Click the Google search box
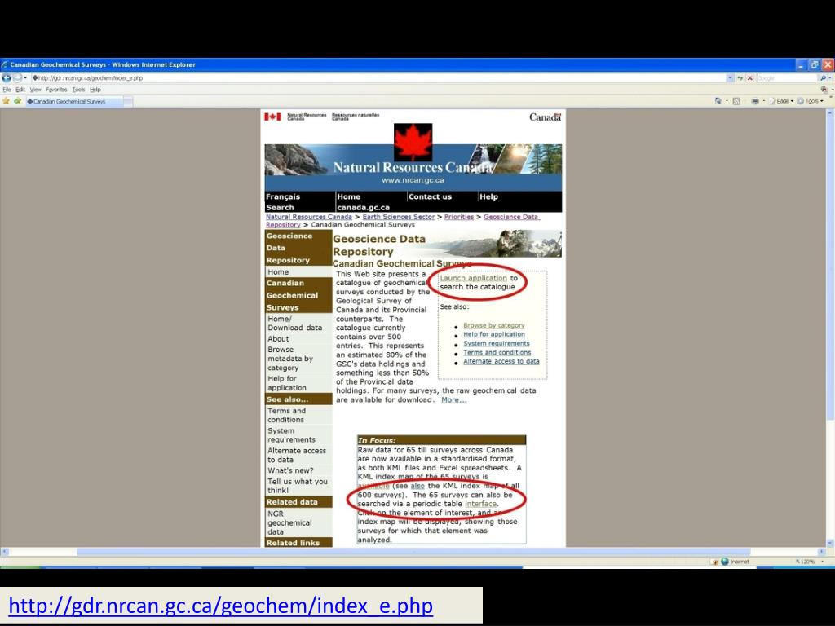This screenshot has width=835, height=626. (787, 77)
